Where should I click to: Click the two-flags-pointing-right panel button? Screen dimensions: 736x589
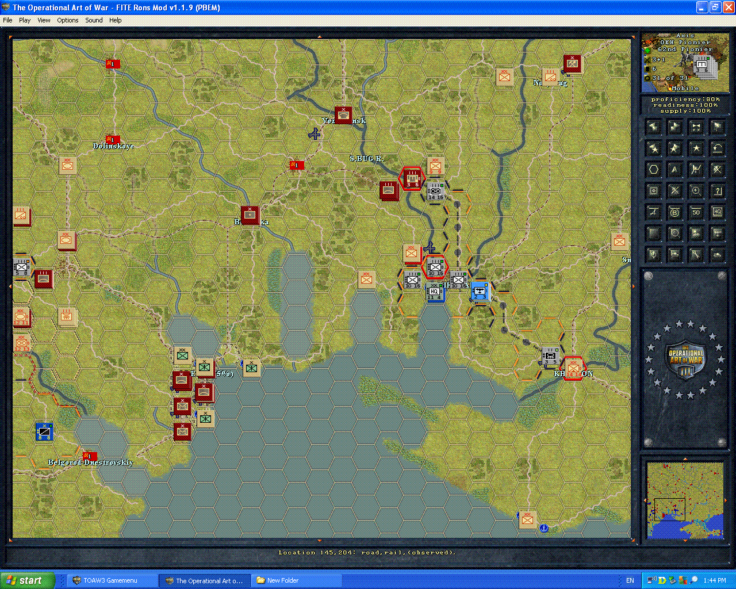(674, 127)
